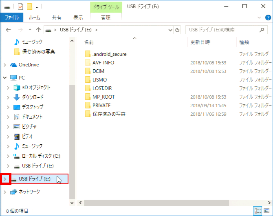Click the Properties icon in quick access toolbar

click(x=20, y=7)
